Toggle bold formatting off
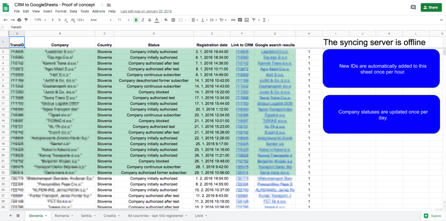 (136, 20)
